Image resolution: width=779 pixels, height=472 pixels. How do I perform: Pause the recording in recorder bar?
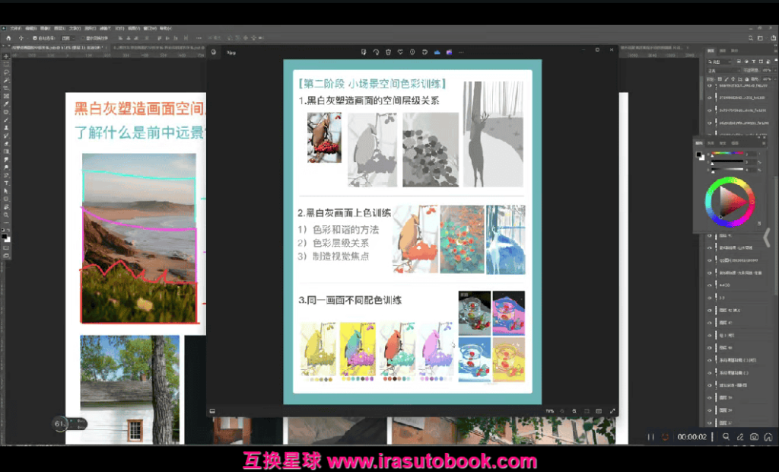[651, 437]
